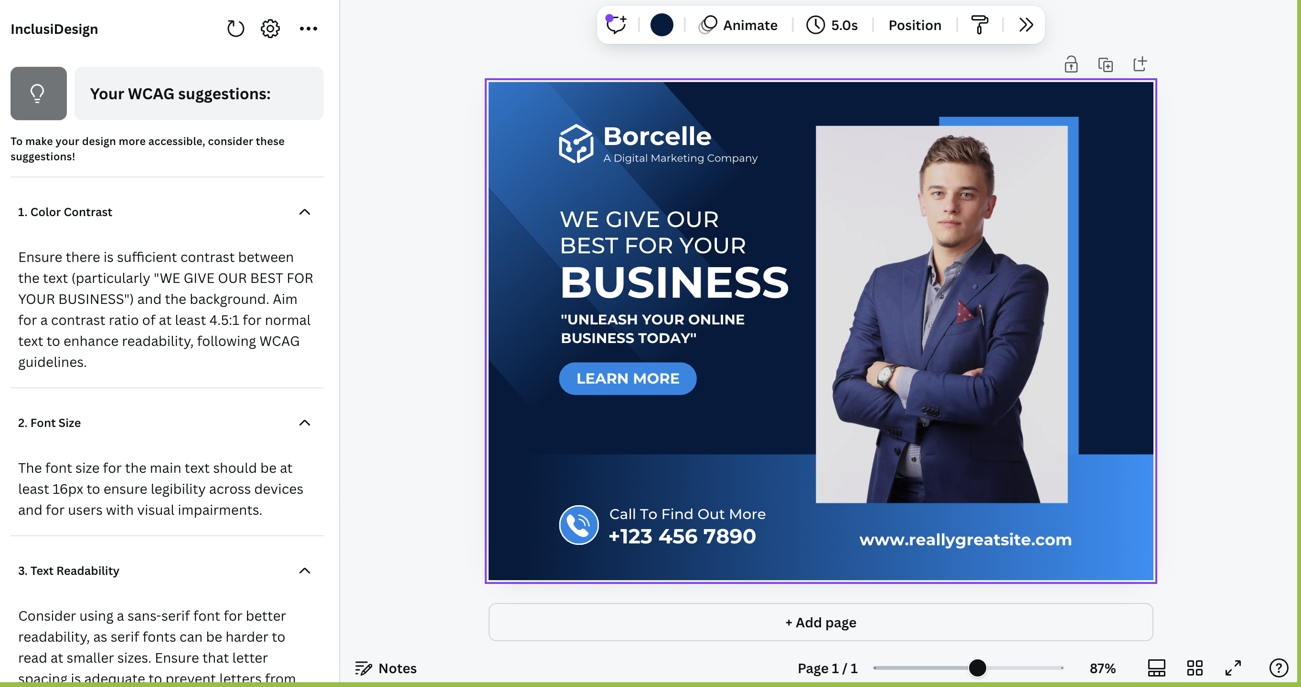Viewport: 1301px width, 687px height.
Task: Open the Animate panel
Action: (x=738, y=25)
